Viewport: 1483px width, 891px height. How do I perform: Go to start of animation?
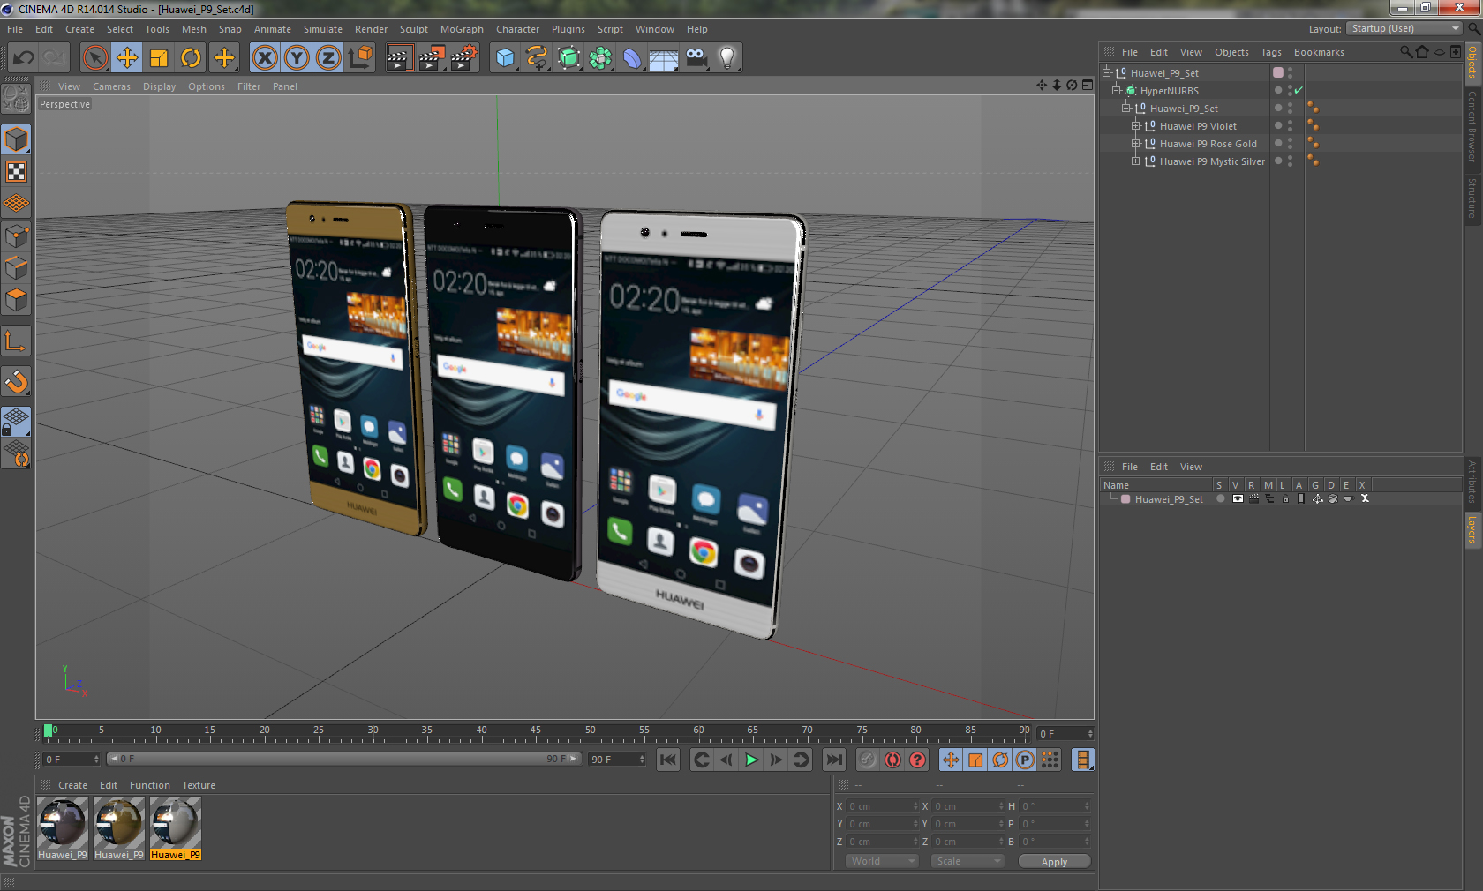pyautogui.click(x=668, y=760)
